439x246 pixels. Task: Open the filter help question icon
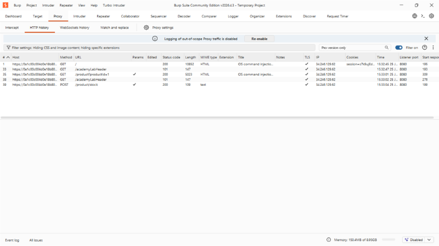coord(424,48)
